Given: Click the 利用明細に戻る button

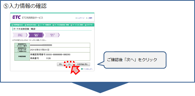Looking at the screenshot, I should point(82,65).
